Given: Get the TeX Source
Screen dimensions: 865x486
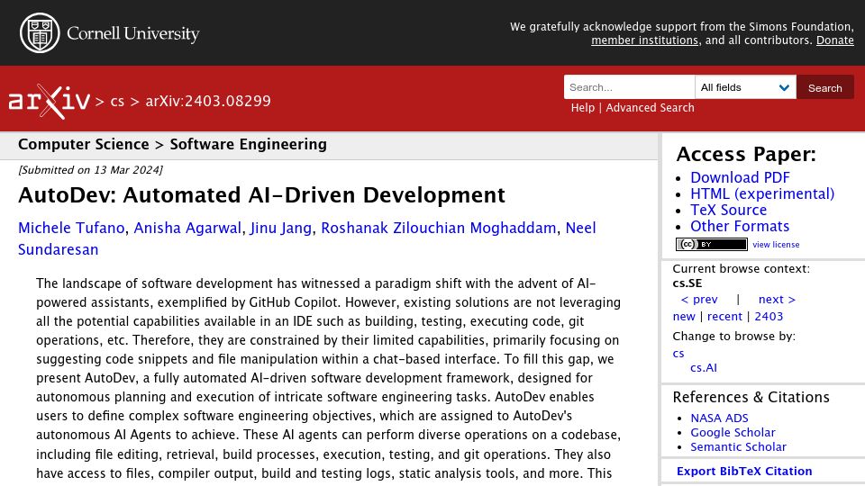Looking at the screenshot, I should click(728, 210).
